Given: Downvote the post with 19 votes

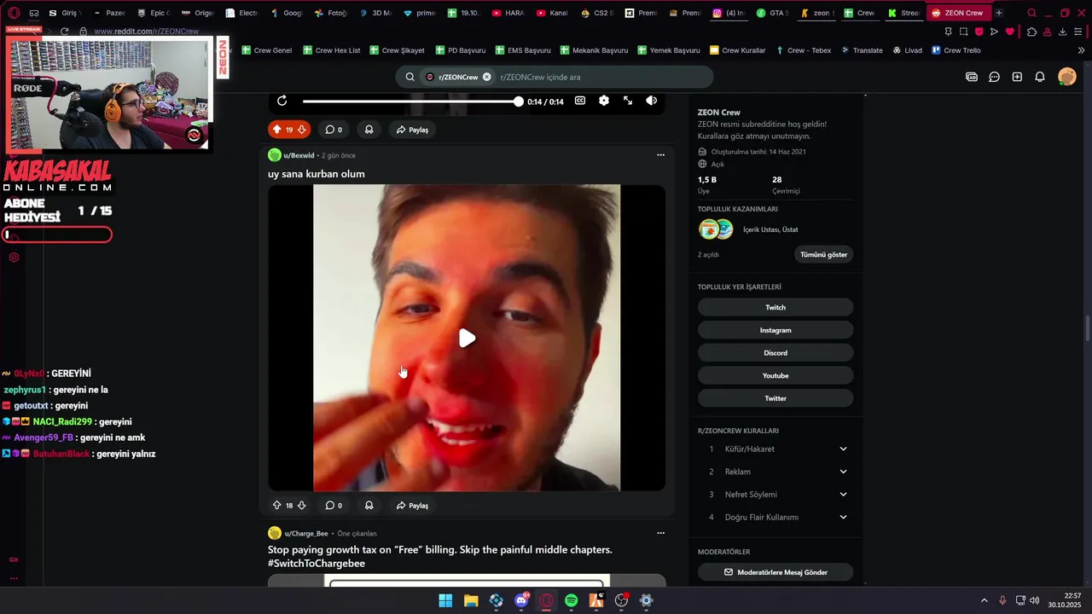Looking at the screenshot, I should pos(301,130).
